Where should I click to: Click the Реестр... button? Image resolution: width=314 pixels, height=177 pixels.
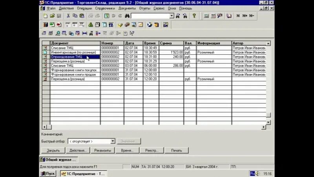coord(152,150)
